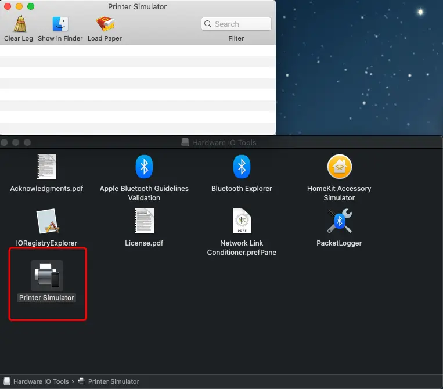Click the Load Paper icon
This screenshot has width=443, height=389.
(105, 24)
